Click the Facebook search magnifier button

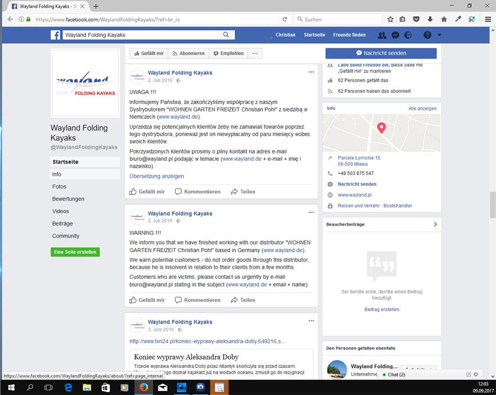click(226, 35)
